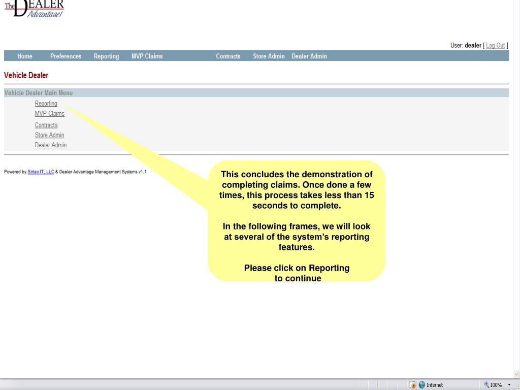Click the Vehicle Dealer page heading
520x390 pixels.
point(26,75)
